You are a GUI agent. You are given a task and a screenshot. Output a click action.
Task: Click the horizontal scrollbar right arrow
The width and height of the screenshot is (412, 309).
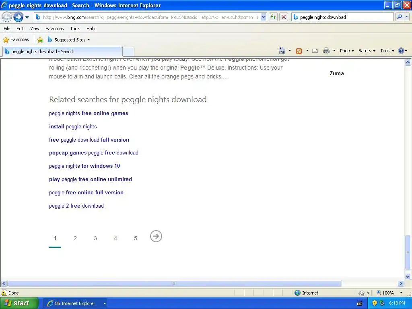pos(401,284)
